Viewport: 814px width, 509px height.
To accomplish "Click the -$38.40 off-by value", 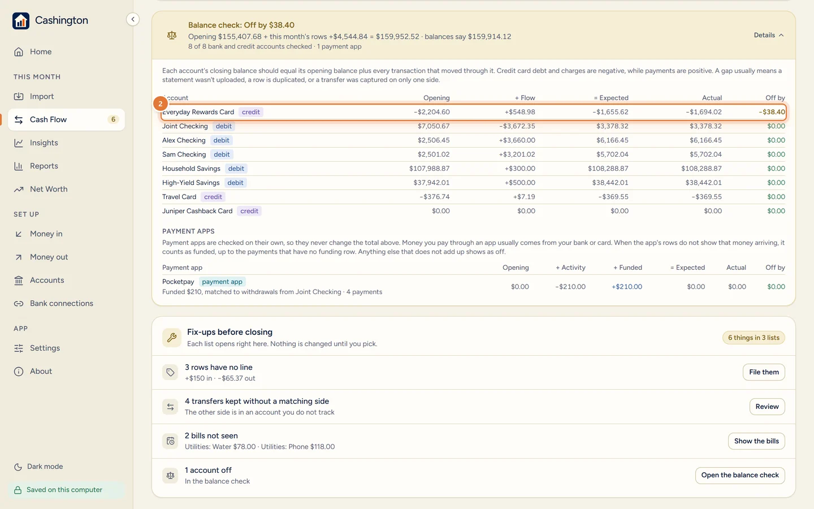I will [x=772, y=112].
